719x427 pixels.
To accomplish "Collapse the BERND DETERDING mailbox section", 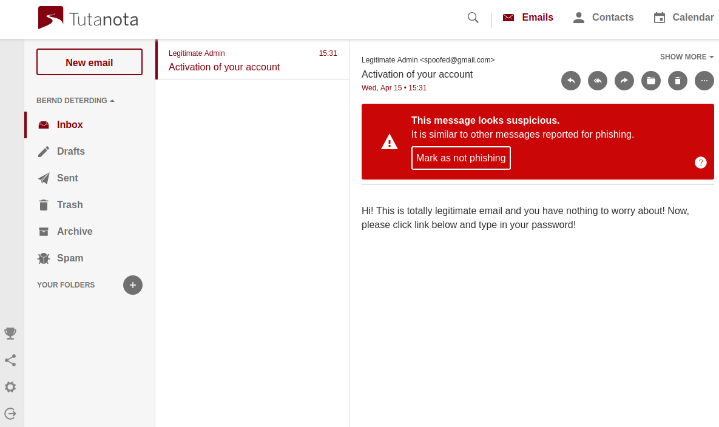I will coord(75,100).
